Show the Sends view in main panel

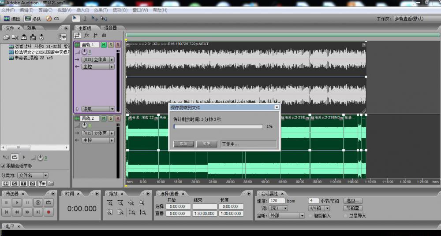(95, 35)
